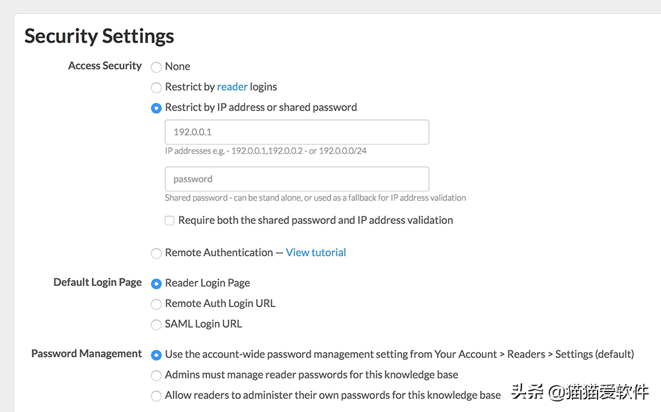Focus the shared password field
This screenshot has height=412, width=661.
coord(297,179)
